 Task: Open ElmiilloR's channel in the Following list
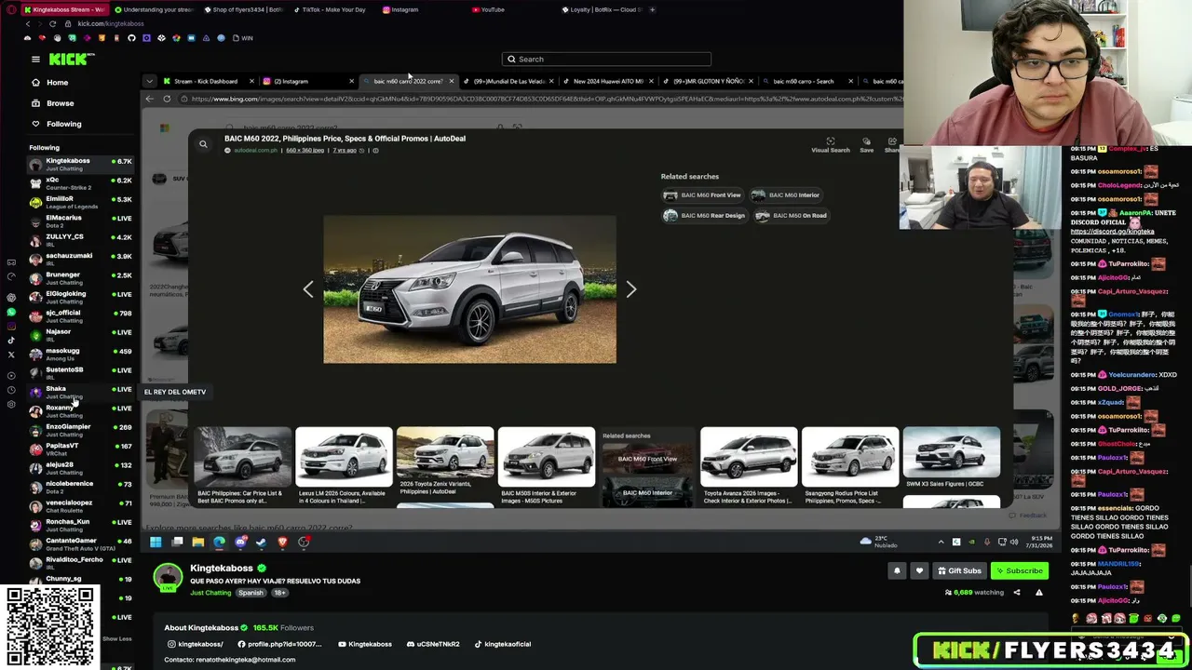pos(81,202)
